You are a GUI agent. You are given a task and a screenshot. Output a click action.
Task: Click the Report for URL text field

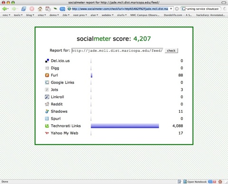(117, 51)
